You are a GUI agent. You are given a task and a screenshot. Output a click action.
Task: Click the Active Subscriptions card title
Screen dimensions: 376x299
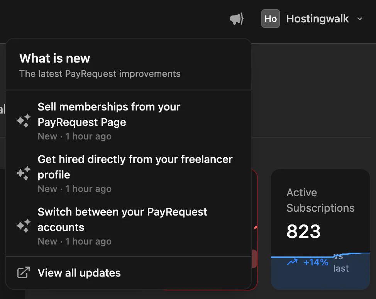[320, 200]
